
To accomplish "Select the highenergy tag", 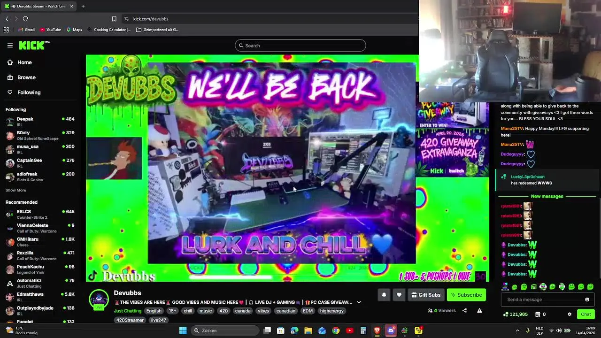I will coord(332,311).
